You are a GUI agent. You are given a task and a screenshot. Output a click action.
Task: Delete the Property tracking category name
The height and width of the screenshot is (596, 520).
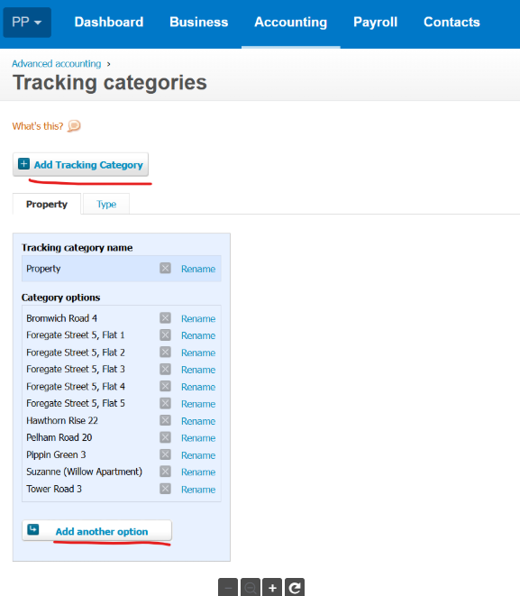click(x=165, y=269)
